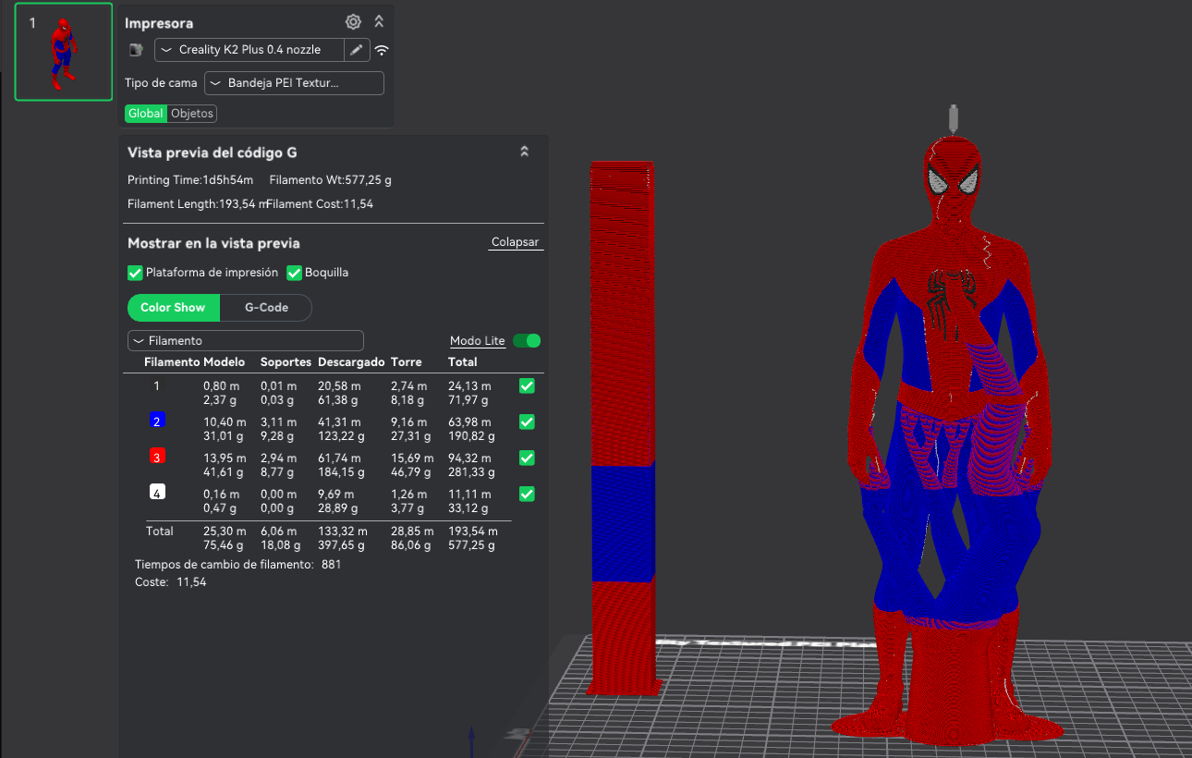Open the Creality K2 Plus 0.4 nozzle dropdown

(x=249, y=50)
